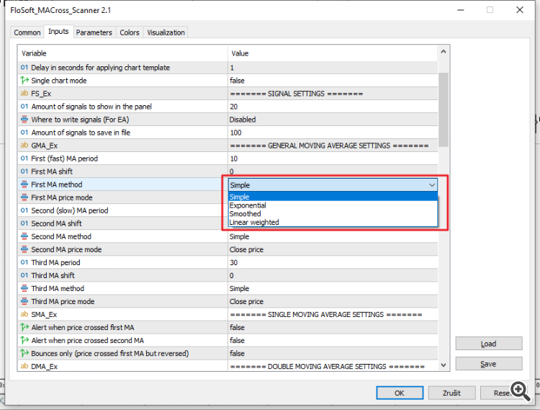
Task: Click the integer icon beside First (fast) MA period
Action: point(24,158)
